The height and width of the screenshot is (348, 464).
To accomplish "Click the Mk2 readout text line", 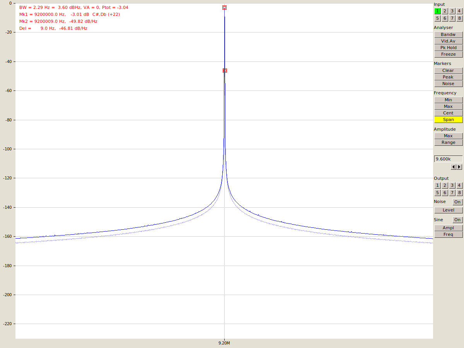I will click(58, 21).
